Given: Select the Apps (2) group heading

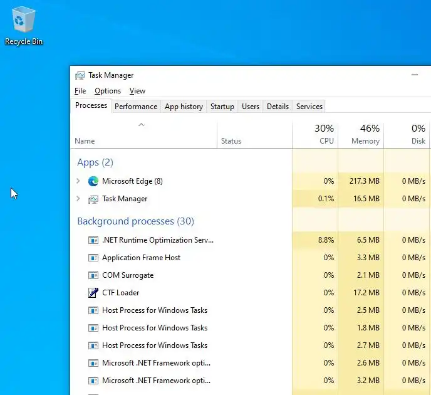Looking at the screenshot, I should 95,162.
